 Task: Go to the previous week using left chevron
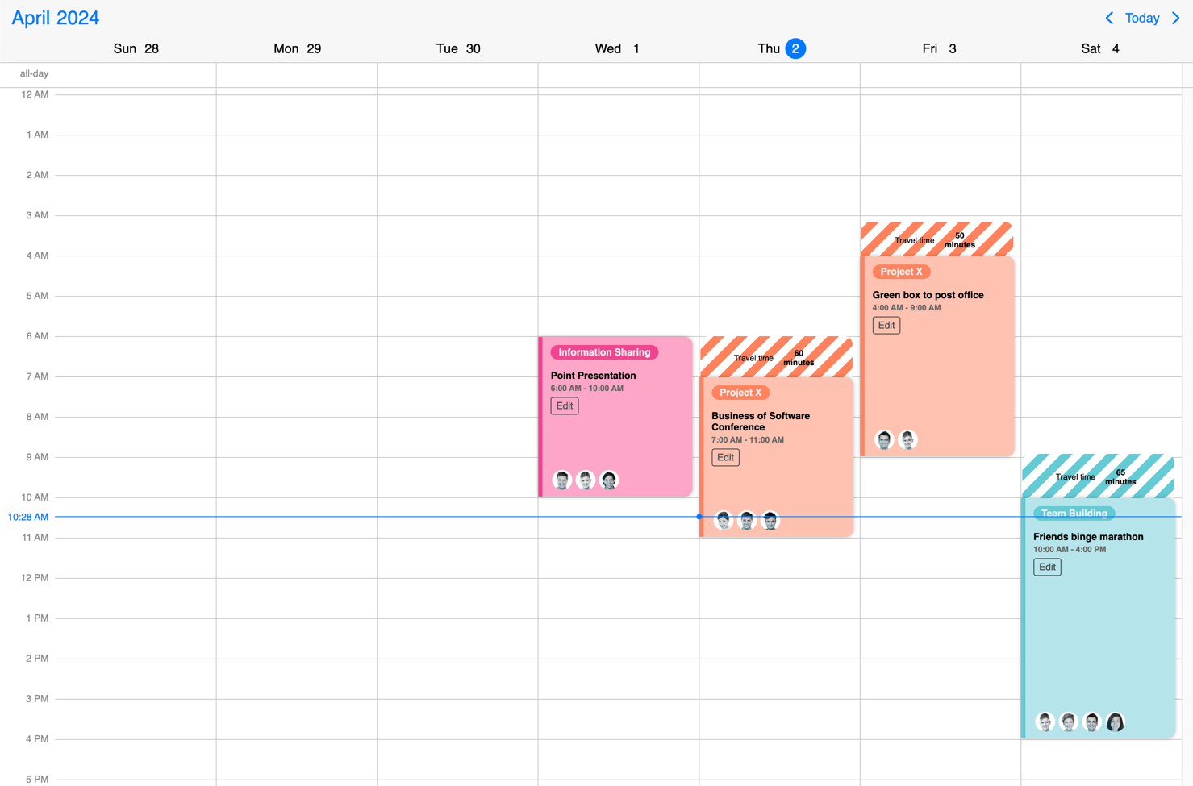[1109, 18]
